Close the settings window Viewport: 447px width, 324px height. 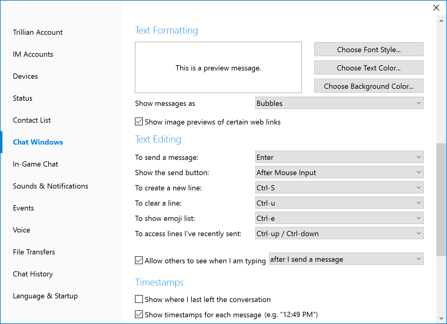coord(436,8)
